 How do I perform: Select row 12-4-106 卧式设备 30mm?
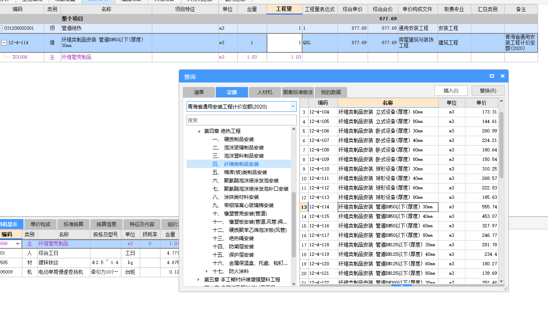click(399, 131)
